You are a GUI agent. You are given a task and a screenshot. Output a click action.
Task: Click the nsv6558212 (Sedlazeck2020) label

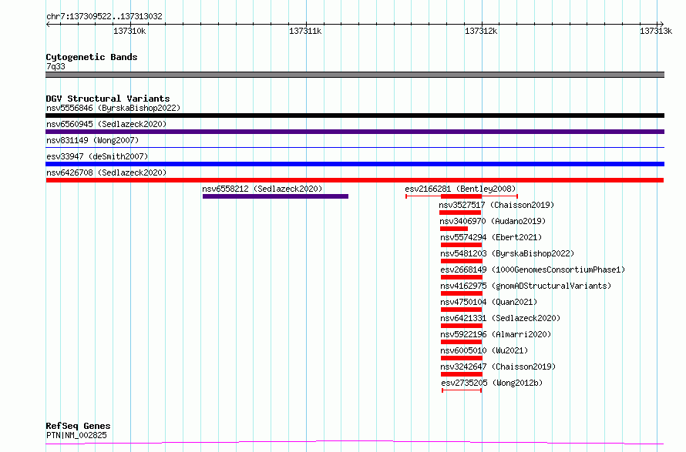point(262,189)
